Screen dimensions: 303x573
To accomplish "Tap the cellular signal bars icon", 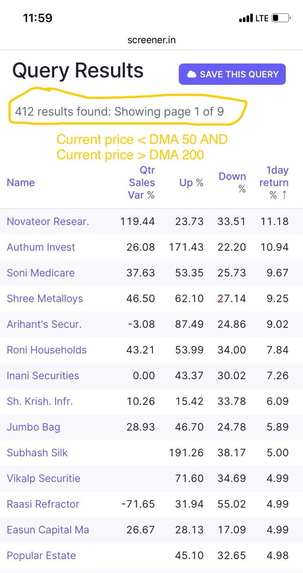I will click(x=246, y=19).
